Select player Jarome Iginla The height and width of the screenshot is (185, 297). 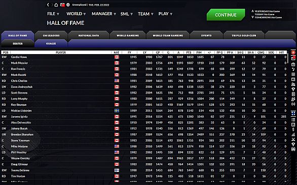(x=19, y=117)
